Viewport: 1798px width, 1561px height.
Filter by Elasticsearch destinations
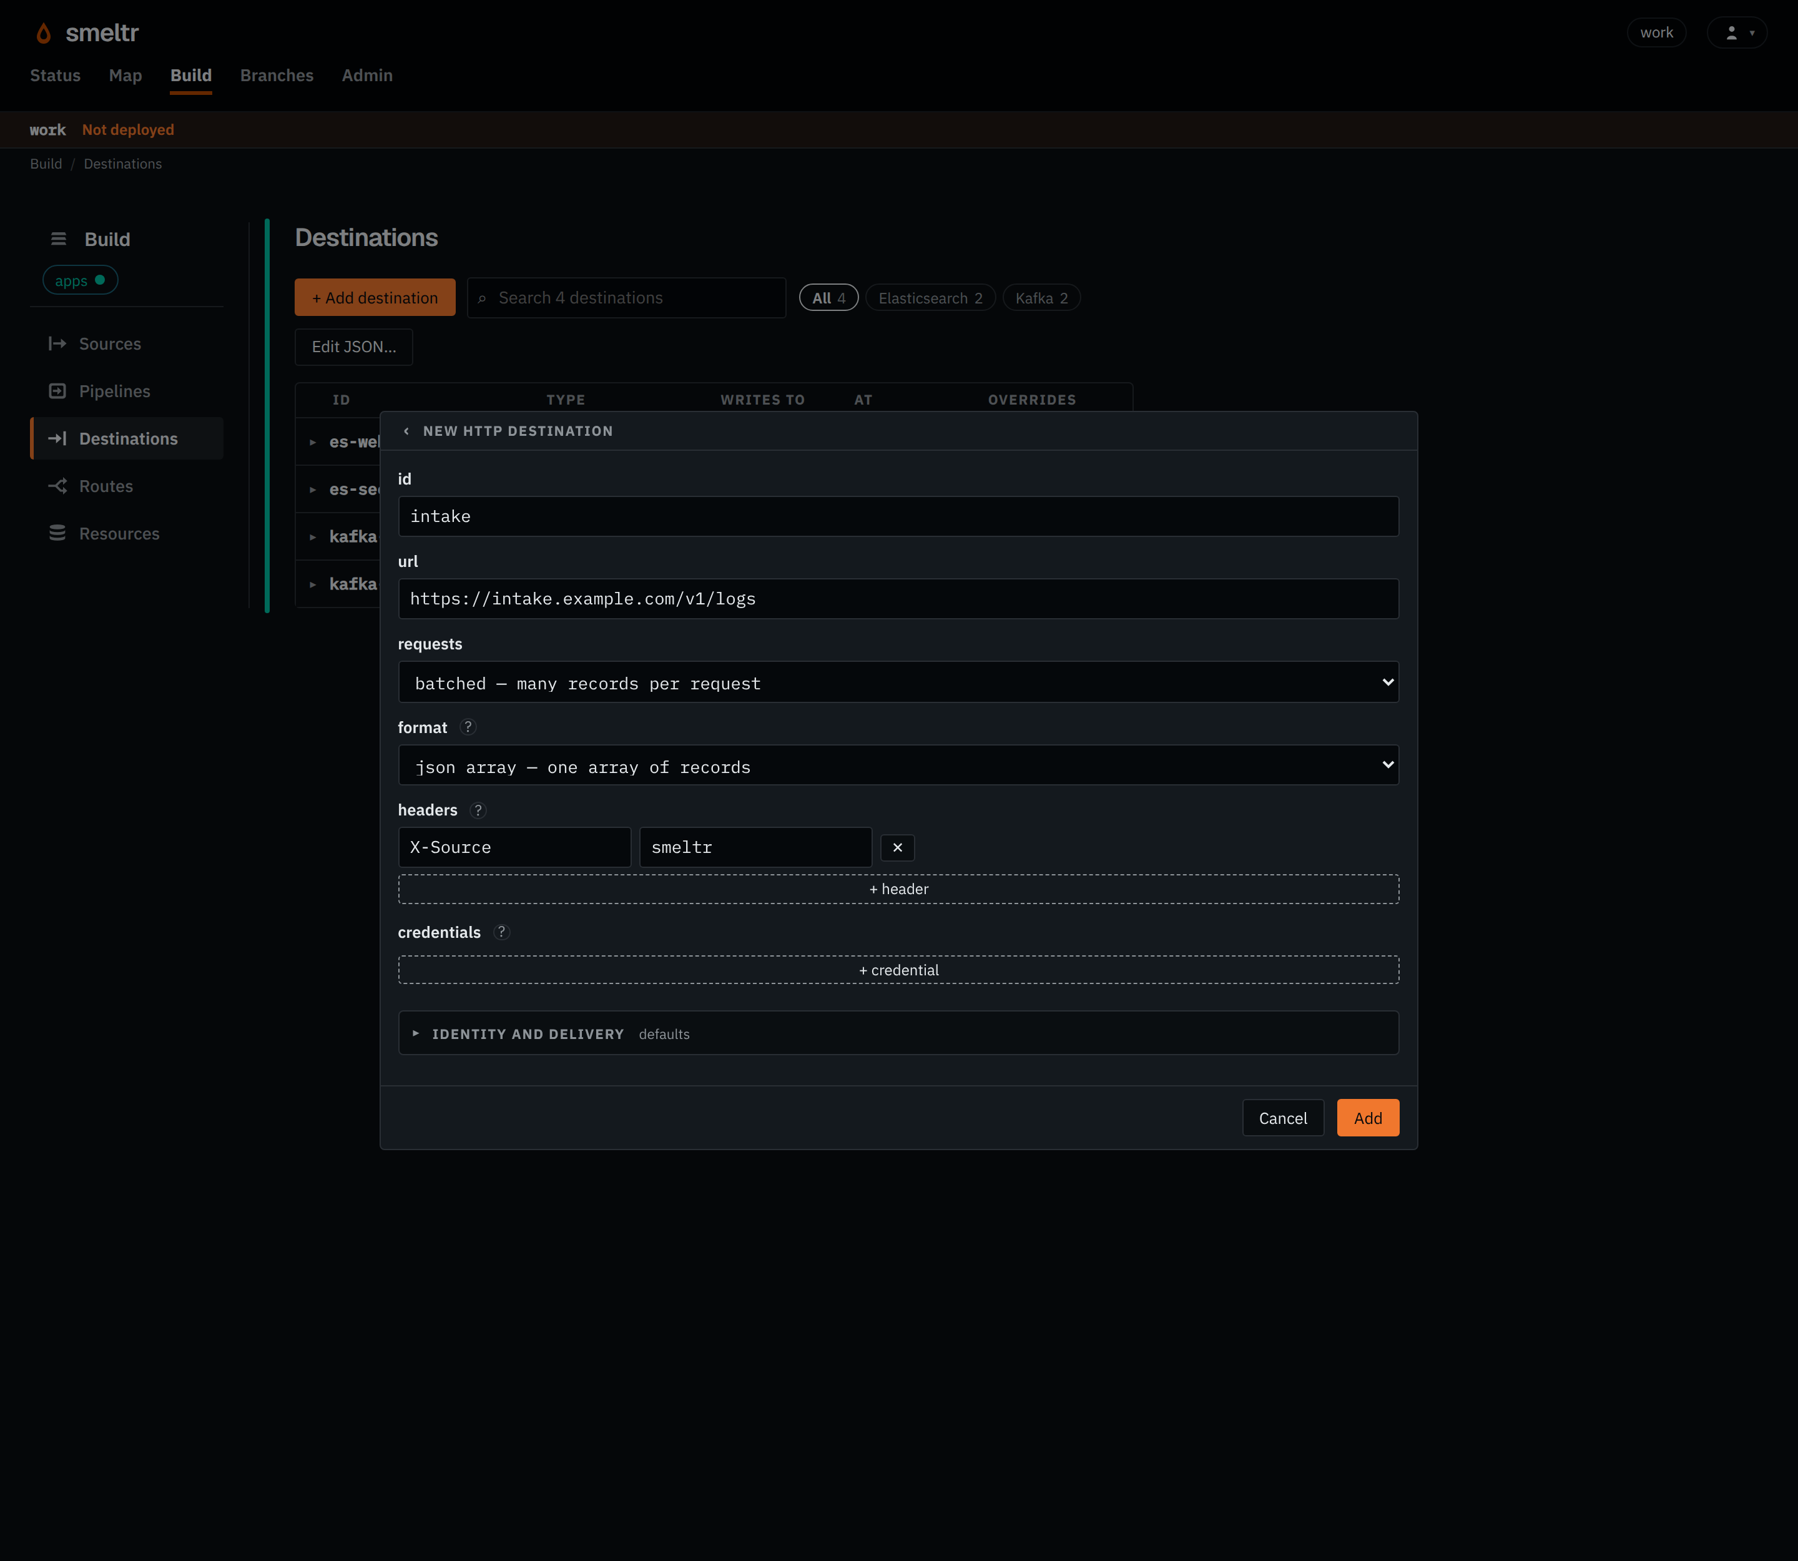click(x=930, y=298)
